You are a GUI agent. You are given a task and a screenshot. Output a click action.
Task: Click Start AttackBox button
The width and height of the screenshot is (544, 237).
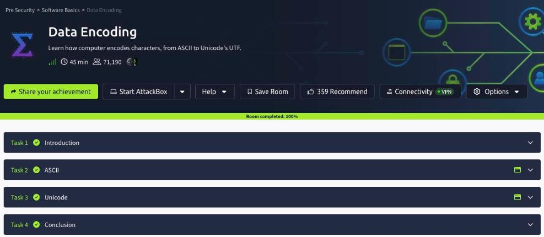[x=138, y=91]
